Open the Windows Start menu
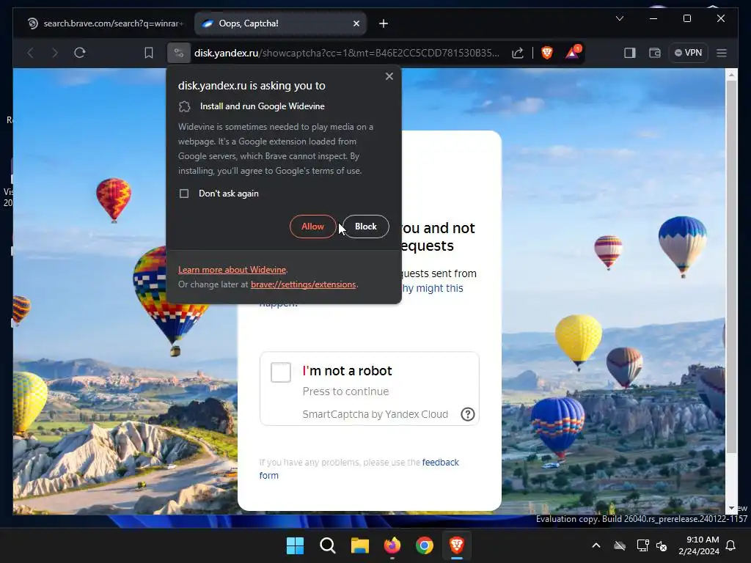 [295, 545]
